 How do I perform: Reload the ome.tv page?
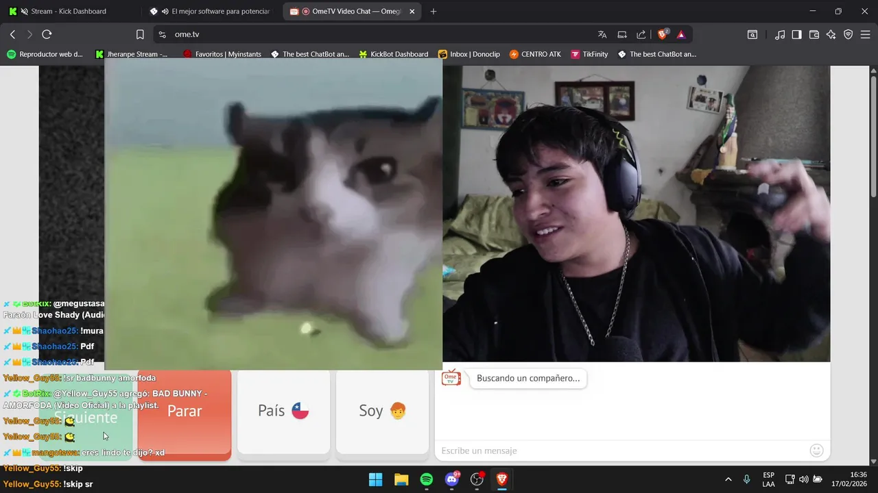(x=47, y=34)
